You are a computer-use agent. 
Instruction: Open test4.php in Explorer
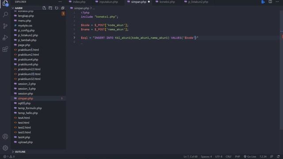tap(24, 137)
